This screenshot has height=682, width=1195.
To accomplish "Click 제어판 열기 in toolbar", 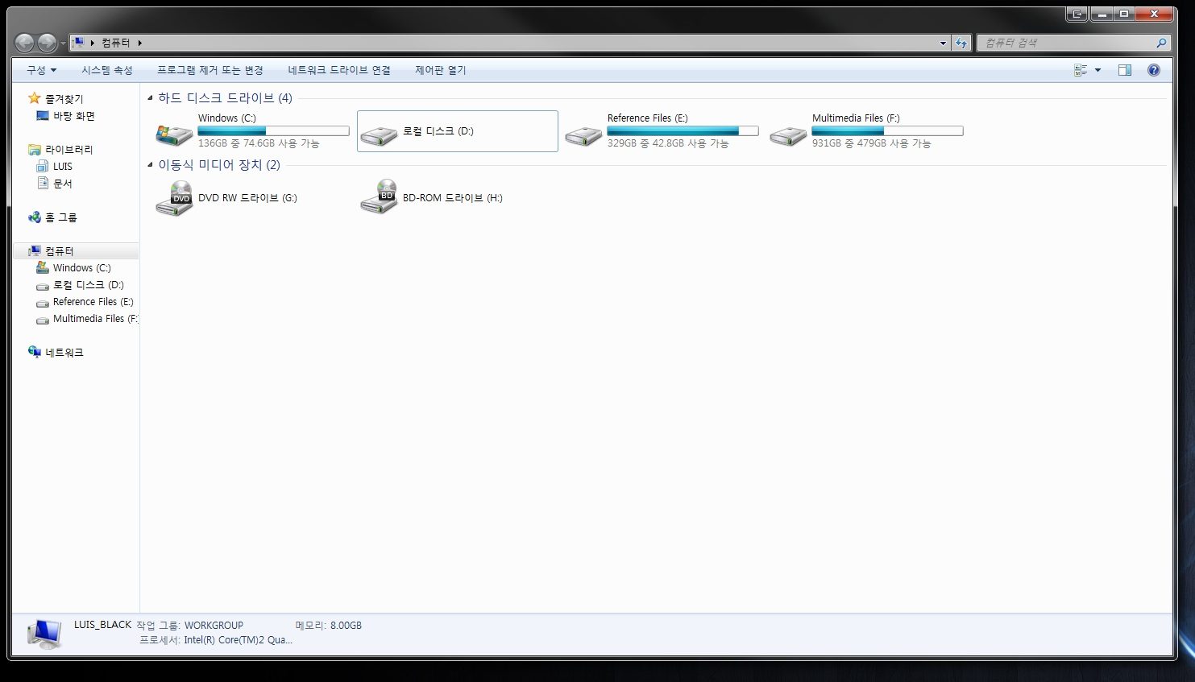I will click(441, 70).
